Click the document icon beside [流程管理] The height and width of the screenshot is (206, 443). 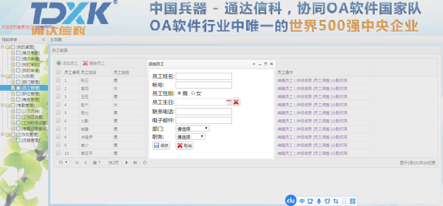(x=13, y=141)
